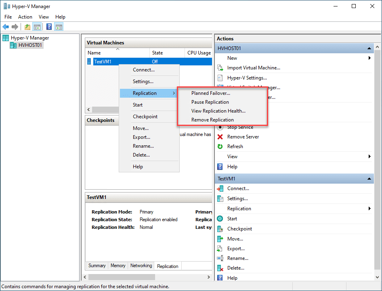Collapse the TestVM1 actions section

click(x=369, y=179)
